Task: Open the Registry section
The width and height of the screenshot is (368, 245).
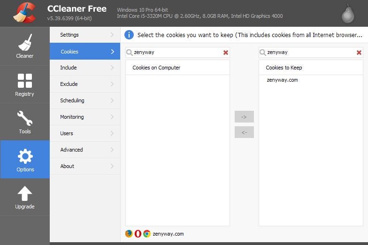Action: pos(24,84)
